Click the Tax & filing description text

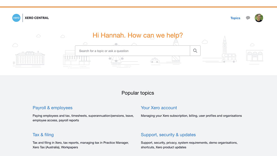click(80, 145)
